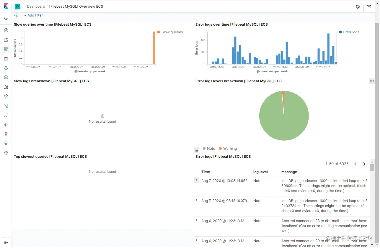Open the Maps icon in sidebar
The height and width of the screenshot is (248, 380).
[6, 68]
